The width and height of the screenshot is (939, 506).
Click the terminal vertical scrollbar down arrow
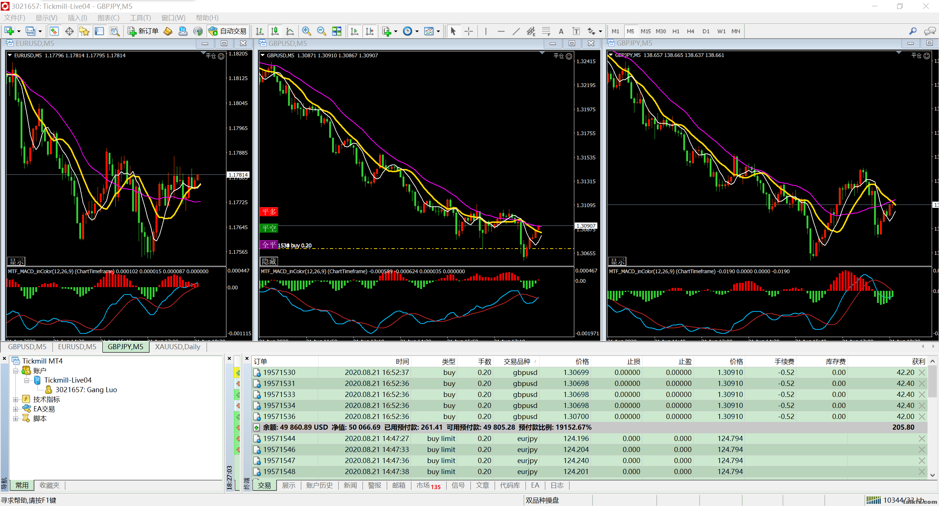coord(932,475)
